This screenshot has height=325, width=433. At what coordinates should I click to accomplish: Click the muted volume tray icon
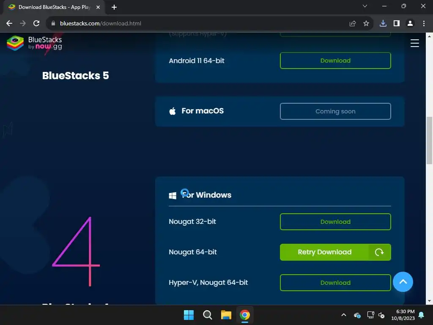pyautogui.click(x=381, y=315)
